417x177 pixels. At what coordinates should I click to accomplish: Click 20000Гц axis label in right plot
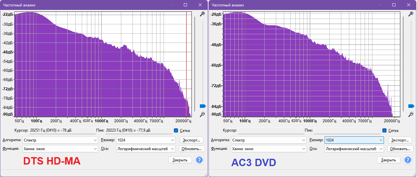(x=392, y=121)
